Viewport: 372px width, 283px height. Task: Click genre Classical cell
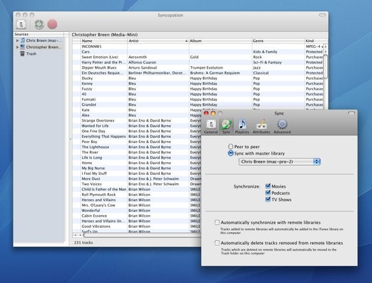coord(261,73)
